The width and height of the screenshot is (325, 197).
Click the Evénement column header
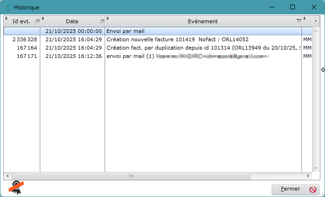203,21
